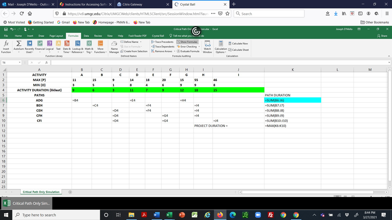Add a new sheet
The width and height of the screenshot is (392, 220).
click(x=70, y=192)
